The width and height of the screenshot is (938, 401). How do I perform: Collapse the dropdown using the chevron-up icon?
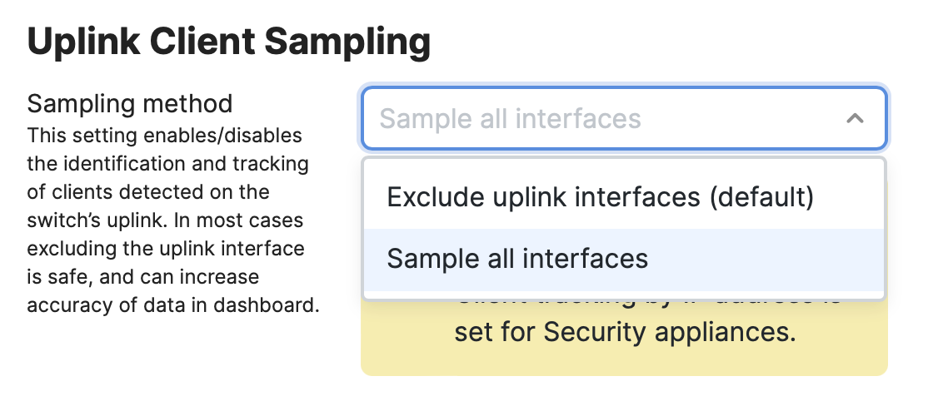coord(855,118)
